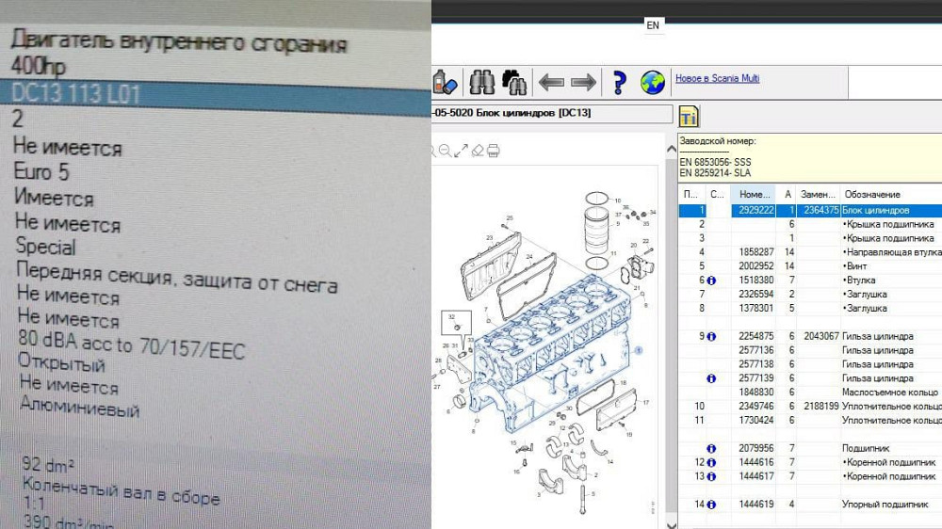Click the binoculars search icon
This screenshot has width=942, height=529.
481,82
